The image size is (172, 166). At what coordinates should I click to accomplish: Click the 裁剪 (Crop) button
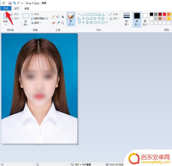[x=35, y=14]
